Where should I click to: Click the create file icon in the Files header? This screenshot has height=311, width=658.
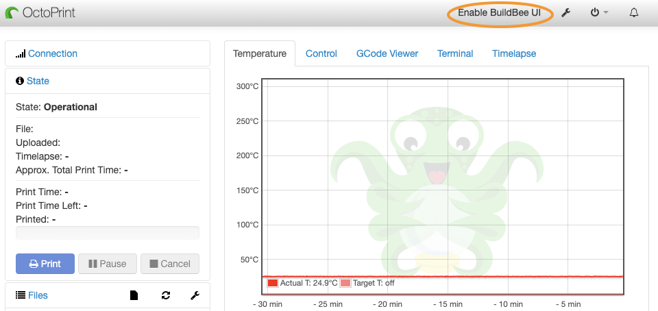click(134, 295)
